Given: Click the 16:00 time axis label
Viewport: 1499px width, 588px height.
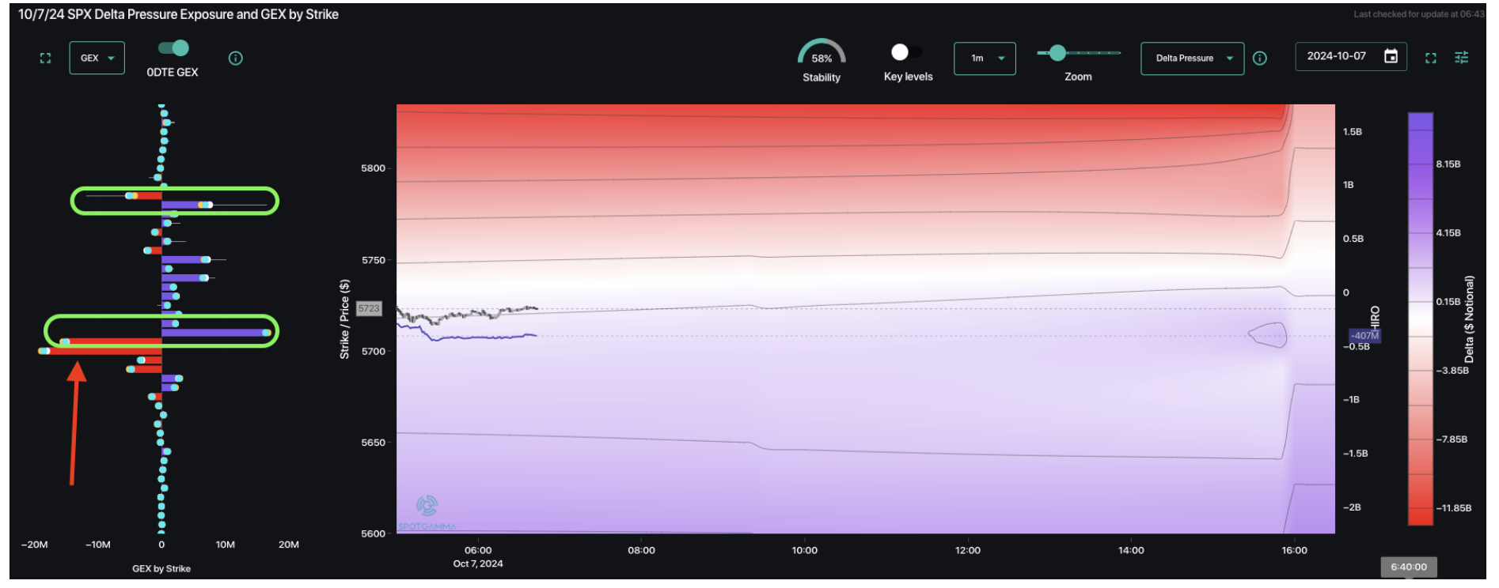Looking at the screenshot, I should click(1295, 550).
